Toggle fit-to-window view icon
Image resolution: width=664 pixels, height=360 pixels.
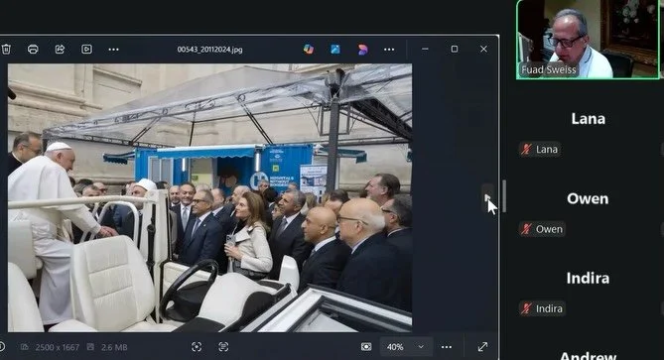[x=366, y=347]
